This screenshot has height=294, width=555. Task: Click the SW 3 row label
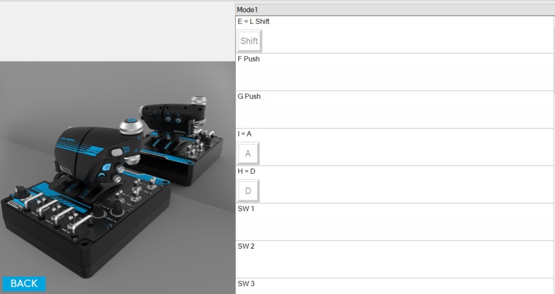point(246,284)
